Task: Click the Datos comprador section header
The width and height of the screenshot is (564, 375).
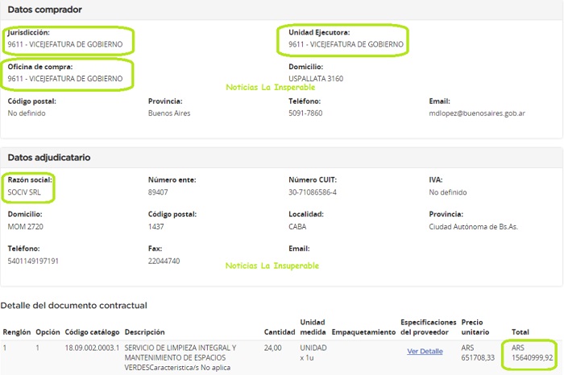Action: point(44,10)
